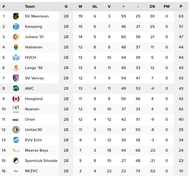Click the W wins column header
The image size is (190, 176).
coord(80,6)
